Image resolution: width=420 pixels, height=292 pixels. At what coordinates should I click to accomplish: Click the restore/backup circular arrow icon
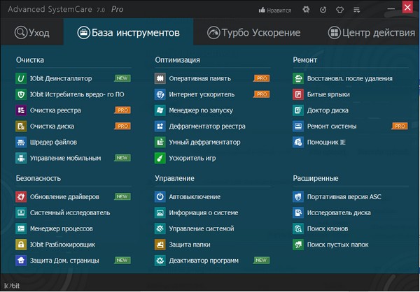323,10
